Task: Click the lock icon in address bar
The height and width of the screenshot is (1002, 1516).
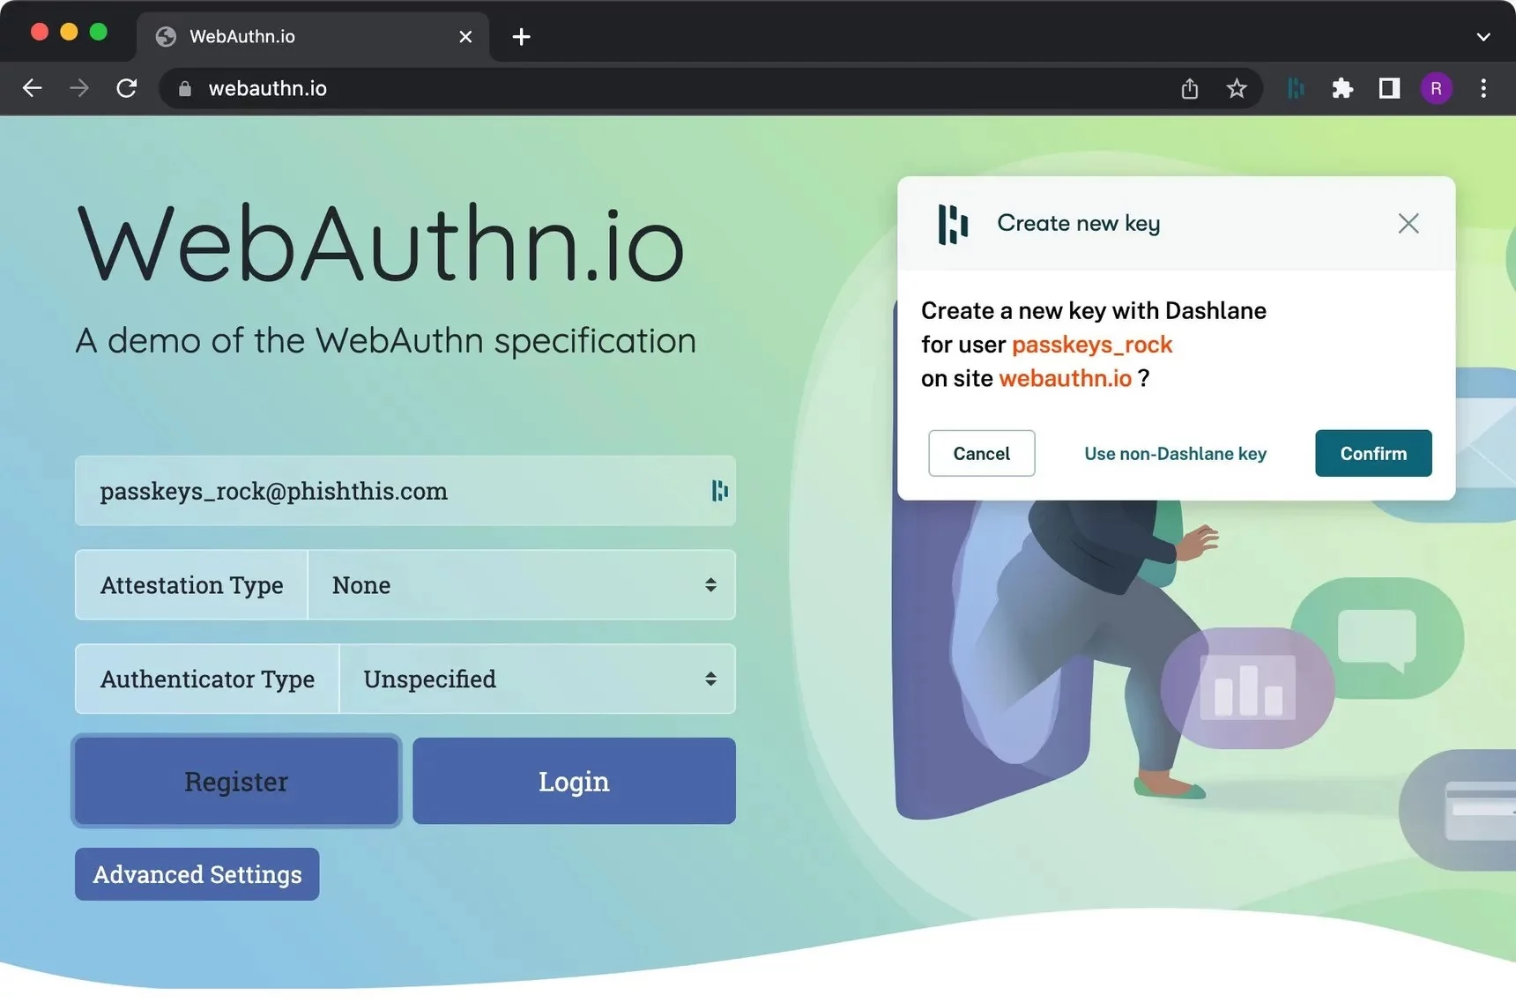Action: 184,89
